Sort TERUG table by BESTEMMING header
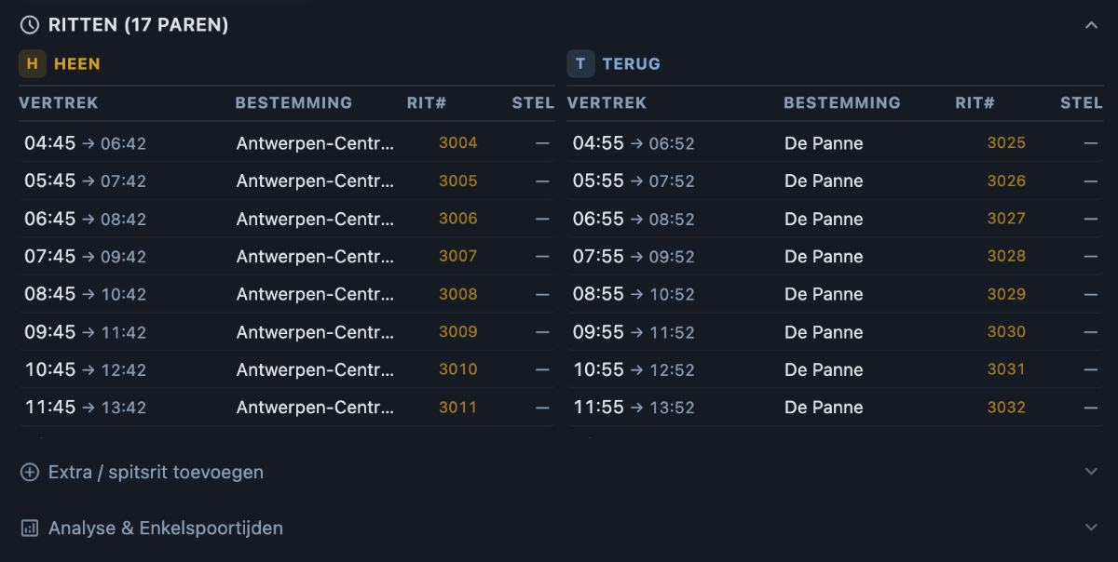 tap(842, 103)
